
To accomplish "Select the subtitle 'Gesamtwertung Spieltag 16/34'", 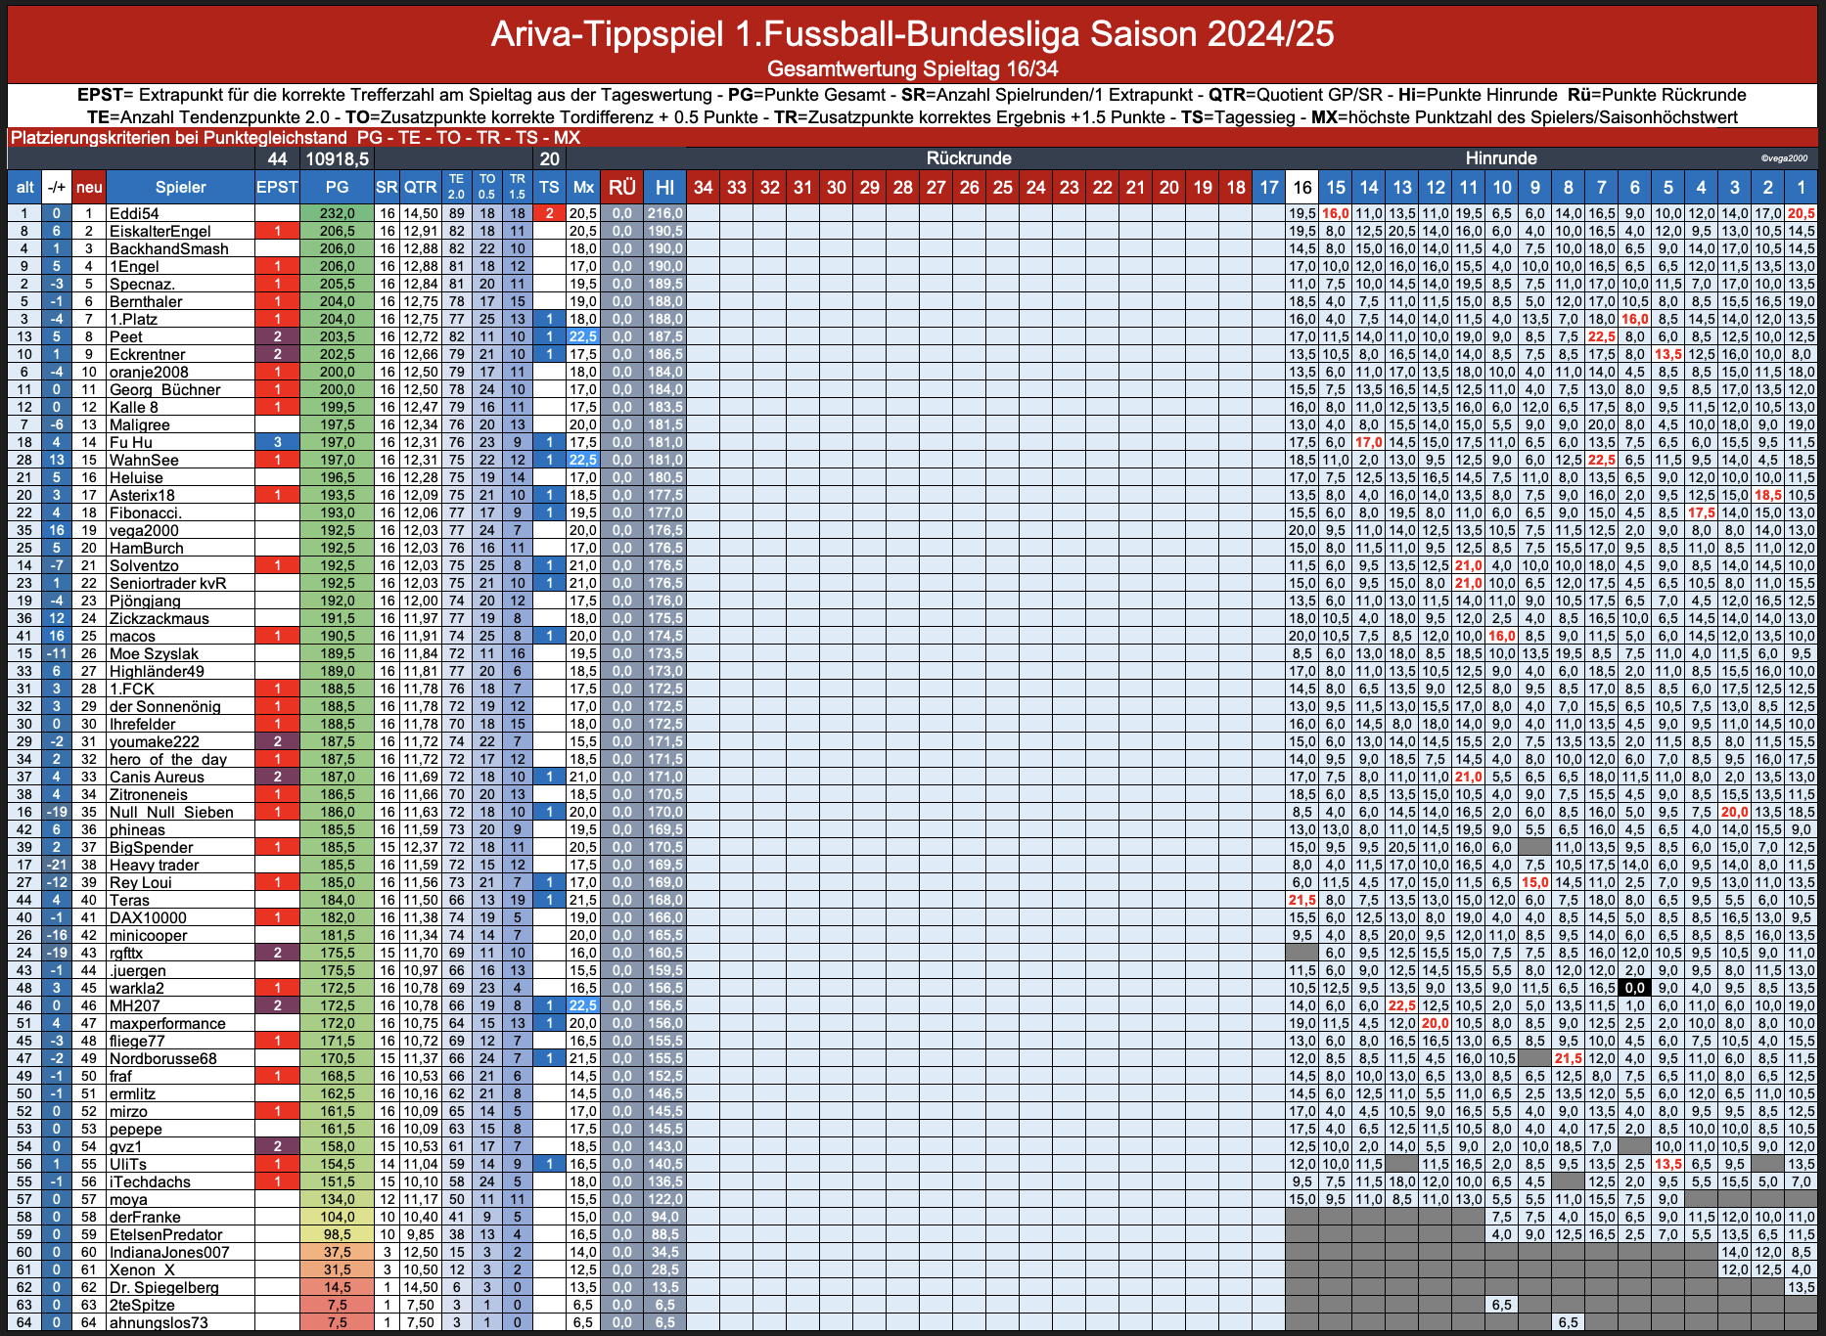I will 912,68.
